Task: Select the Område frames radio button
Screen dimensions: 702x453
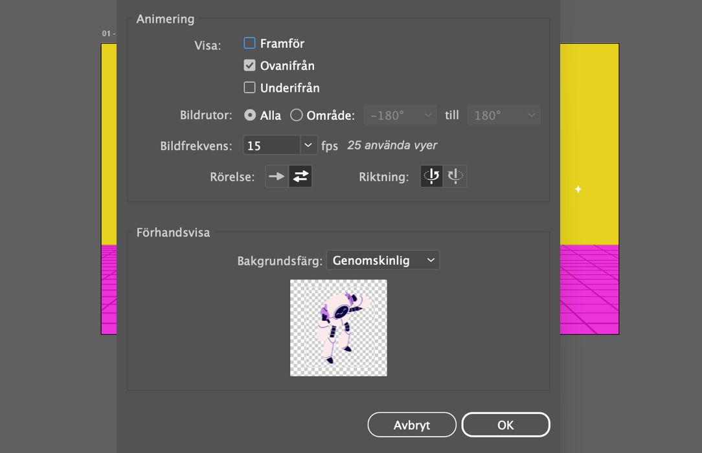Action: (x=297, y=115)
